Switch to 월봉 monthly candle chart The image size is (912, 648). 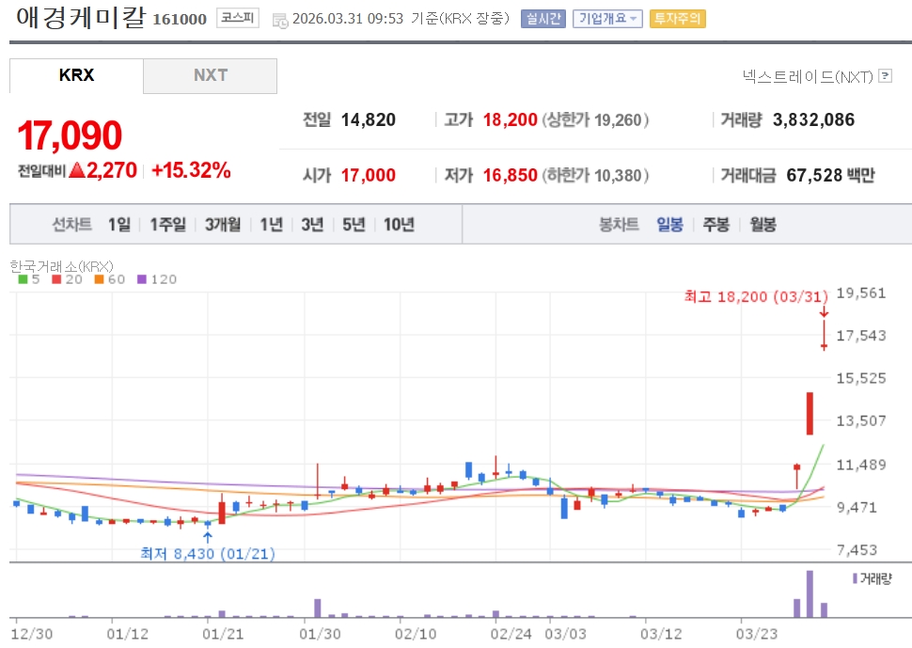click(x=763, y=225)
